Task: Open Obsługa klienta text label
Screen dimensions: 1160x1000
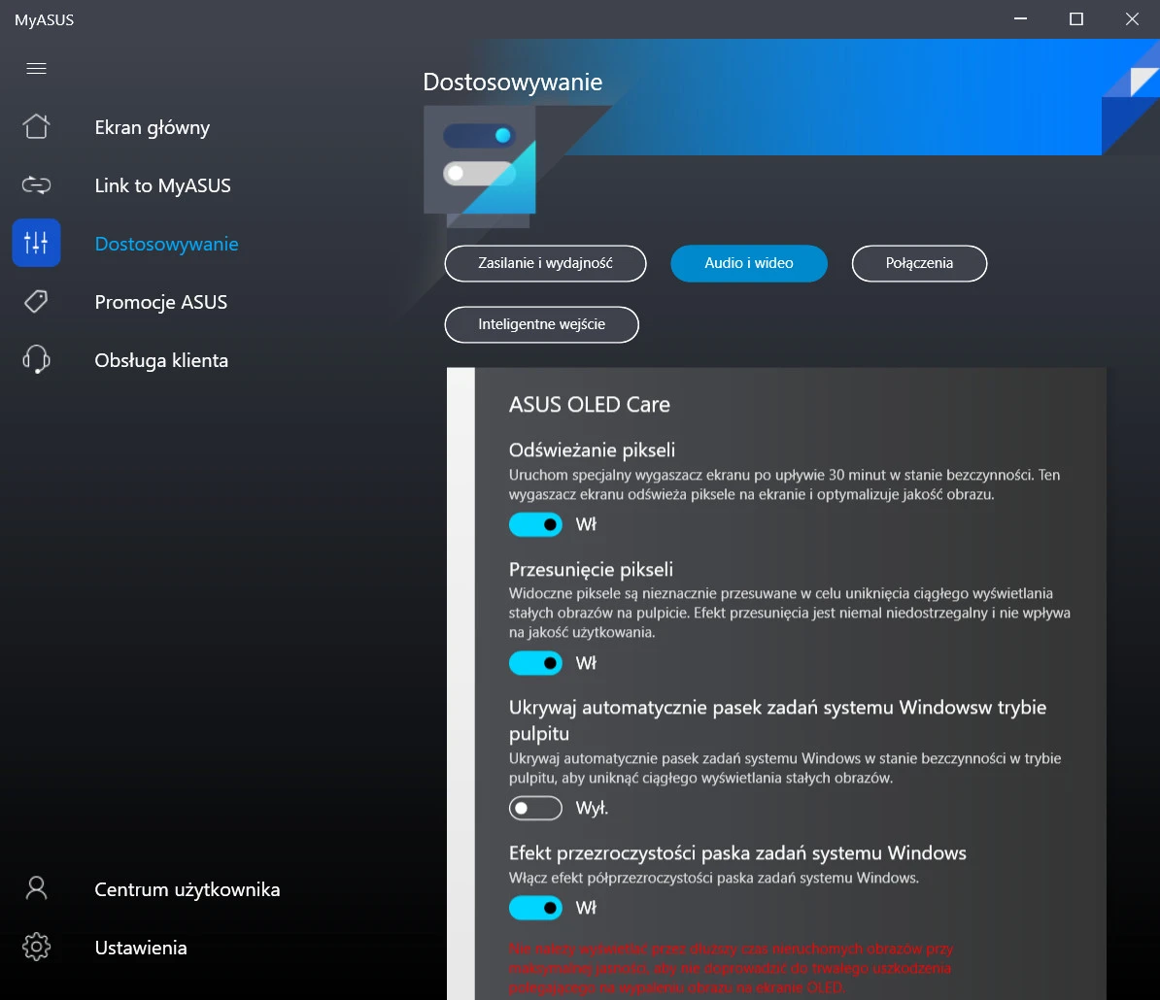Action: click(161, 360)
